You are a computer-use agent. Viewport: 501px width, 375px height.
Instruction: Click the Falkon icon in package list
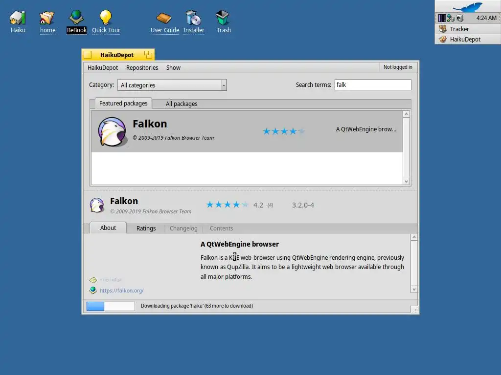[x=112, y=131]
